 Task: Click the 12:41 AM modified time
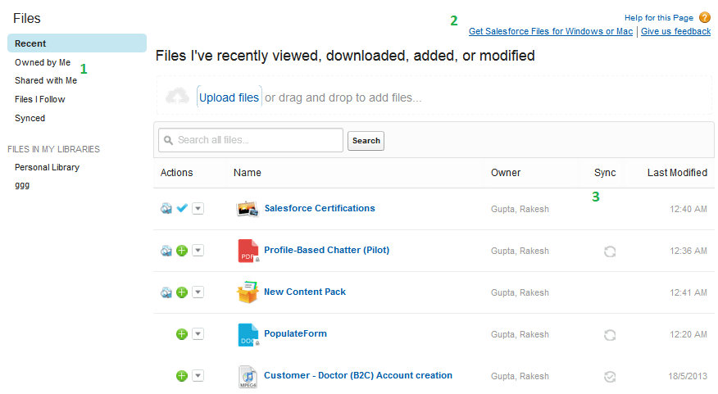pyautogui.click(x=688, y=292)
